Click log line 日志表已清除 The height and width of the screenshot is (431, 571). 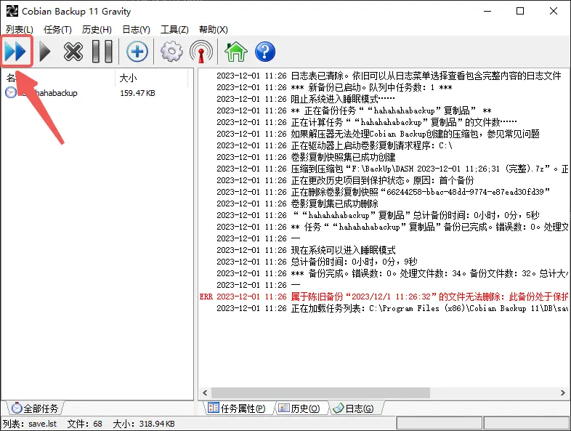tap(389, 76)
